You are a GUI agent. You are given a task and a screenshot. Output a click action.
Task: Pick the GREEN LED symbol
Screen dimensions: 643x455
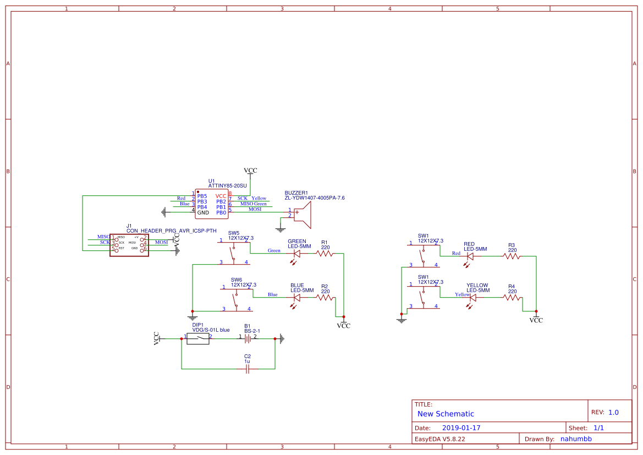click(296, 254)
